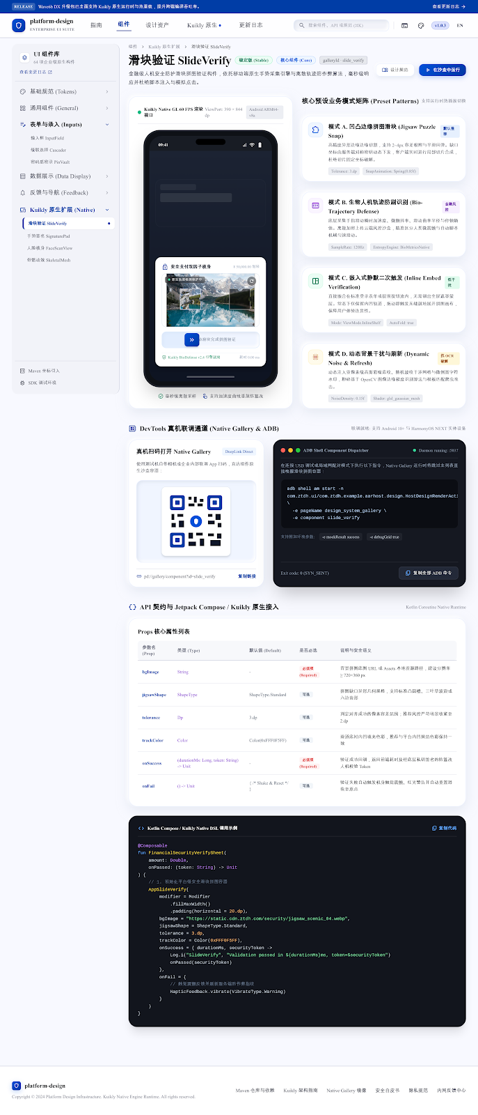Select 人脸核身 FaceScanView in the sidebar
Viewport: 478px width, 1115px height.
tap(50, 248)
